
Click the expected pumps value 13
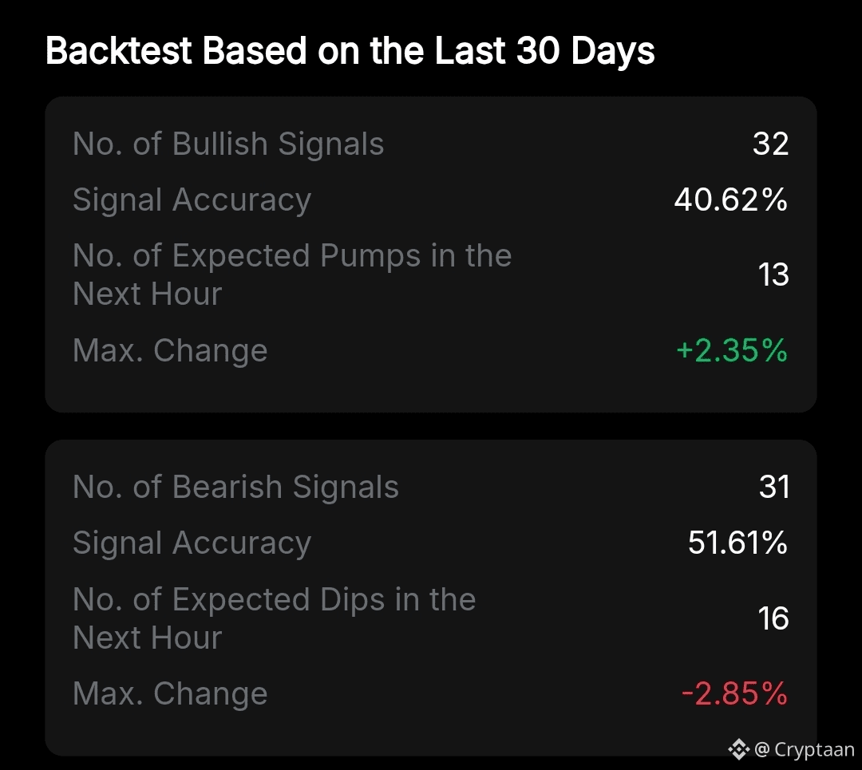[773, 274]
